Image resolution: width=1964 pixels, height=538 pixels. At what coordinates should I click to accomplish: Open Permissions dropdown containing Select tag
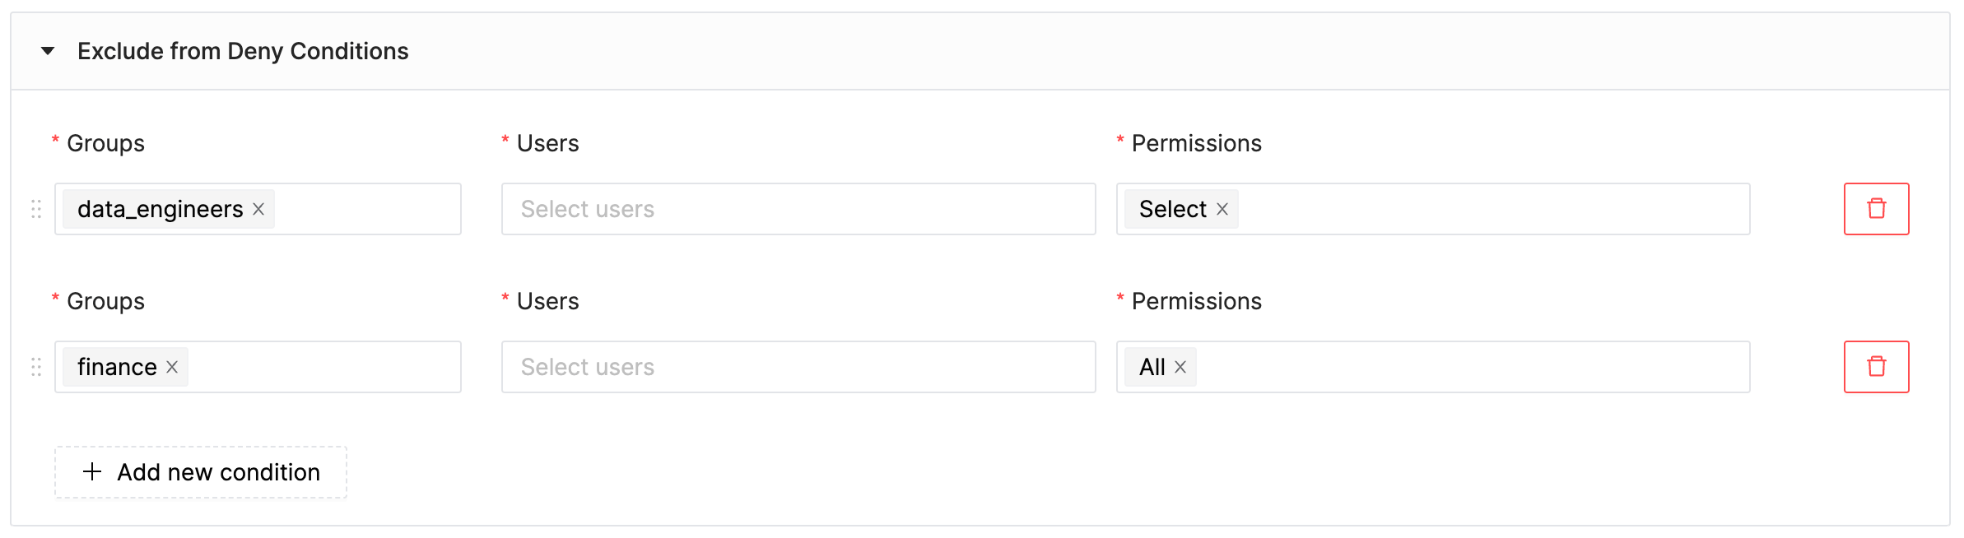click(x=1433, y=209)
